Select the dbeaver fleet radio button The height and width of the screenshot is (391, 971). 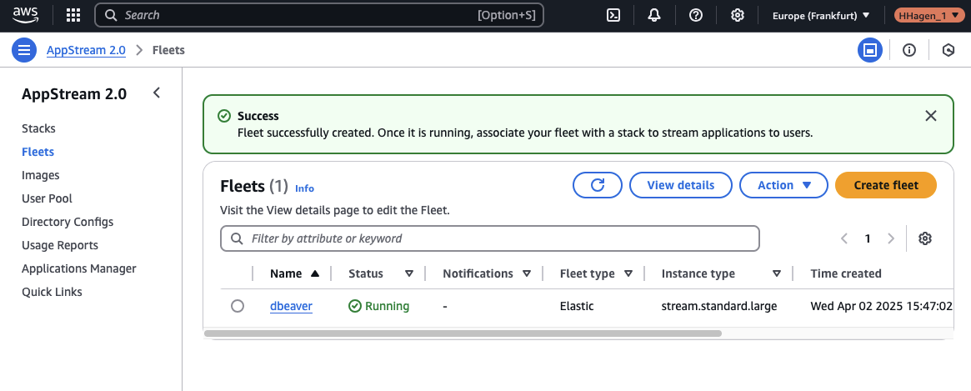click(x=238, y=306)
